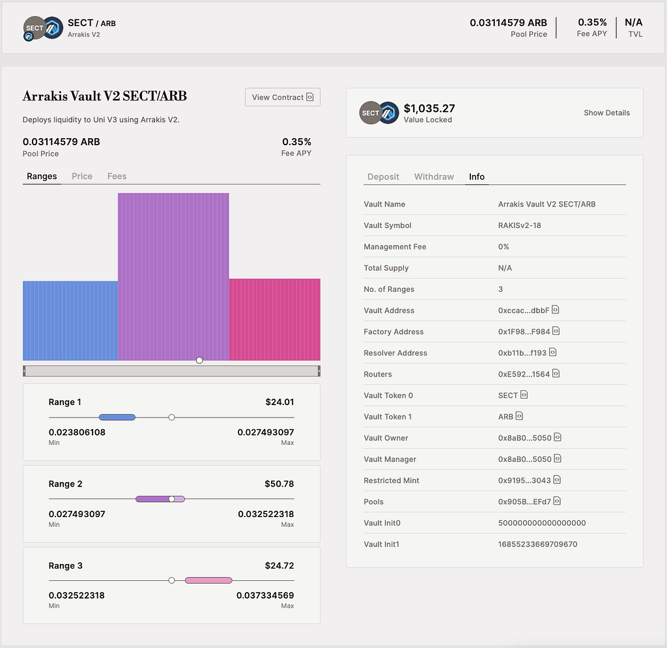Click the Vault Init1 value 16855233669709670

click(x=537, y=544)
